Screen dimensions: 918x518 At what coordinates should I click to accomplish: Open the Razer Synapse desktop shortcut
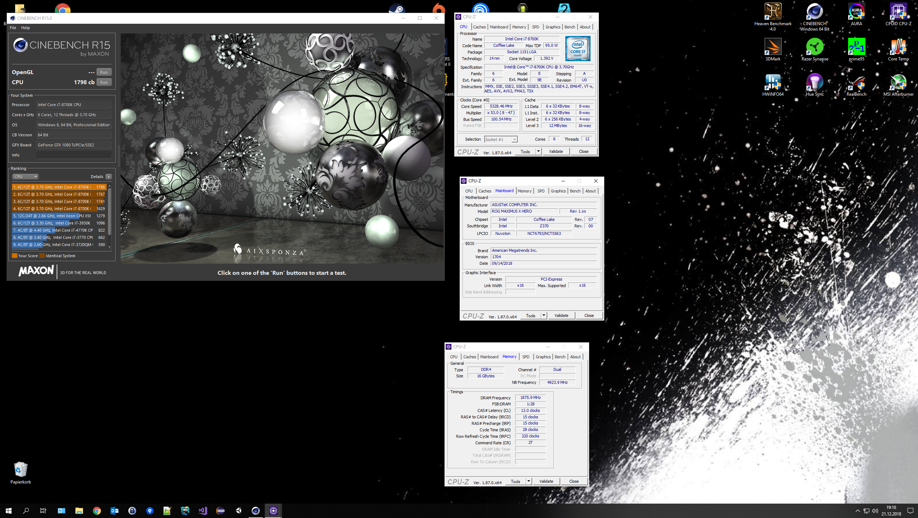tap(815, 50)
